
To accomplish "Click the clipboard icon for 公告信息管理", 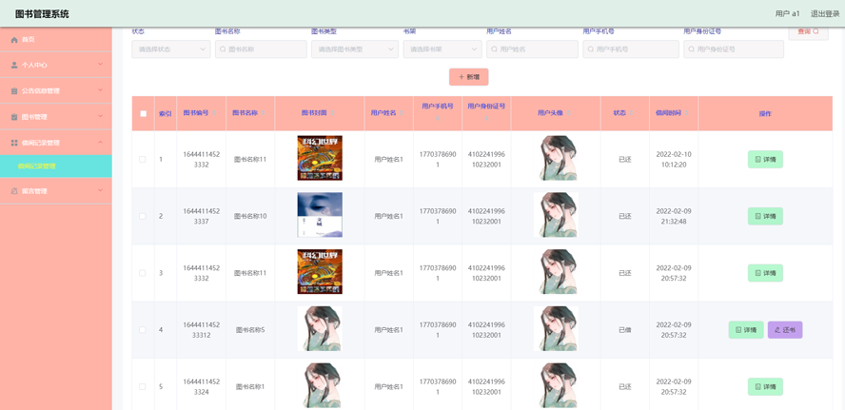I will (14, 91).
